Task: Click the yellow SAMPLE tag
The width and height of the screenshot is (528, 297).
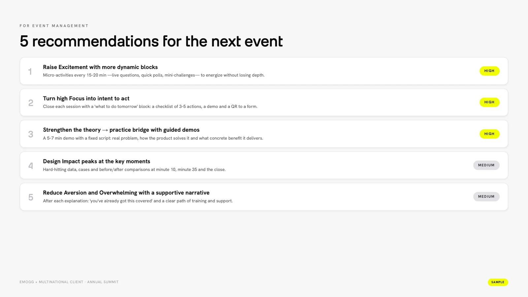Action: point(498,282)
